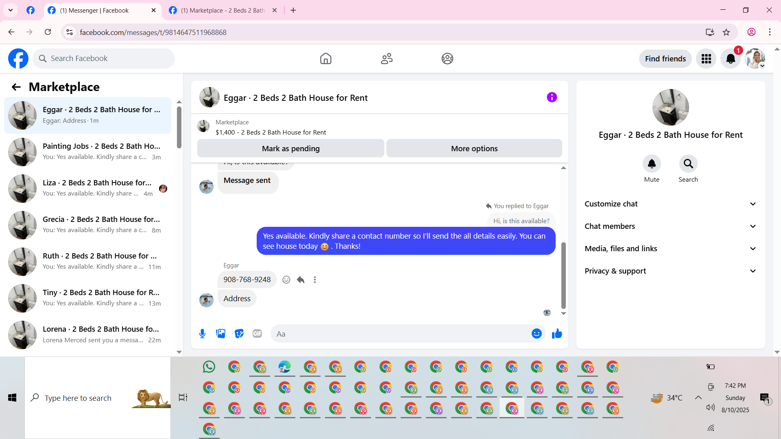This screenshot has width=781, height=439.
Task: Toggle conversation information panel icon
Action: pyautogui.click(x=552, y=98)
